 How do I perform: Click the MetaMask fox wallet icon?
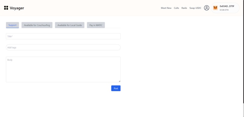coord(215,8)
